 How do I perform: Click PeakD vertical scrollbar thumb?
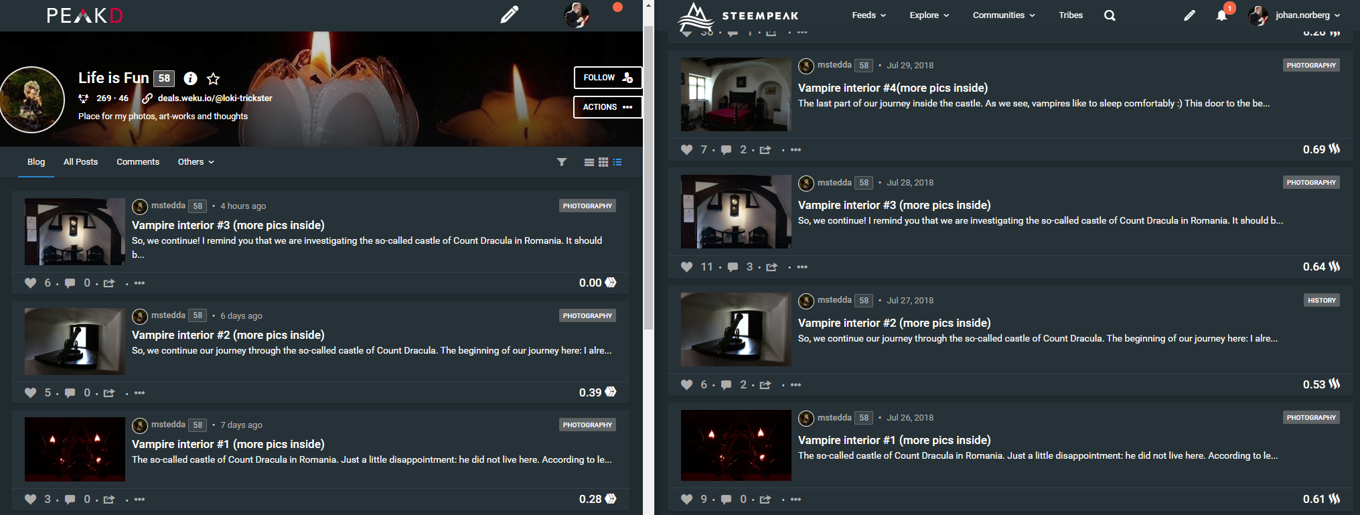pos(648,177)
